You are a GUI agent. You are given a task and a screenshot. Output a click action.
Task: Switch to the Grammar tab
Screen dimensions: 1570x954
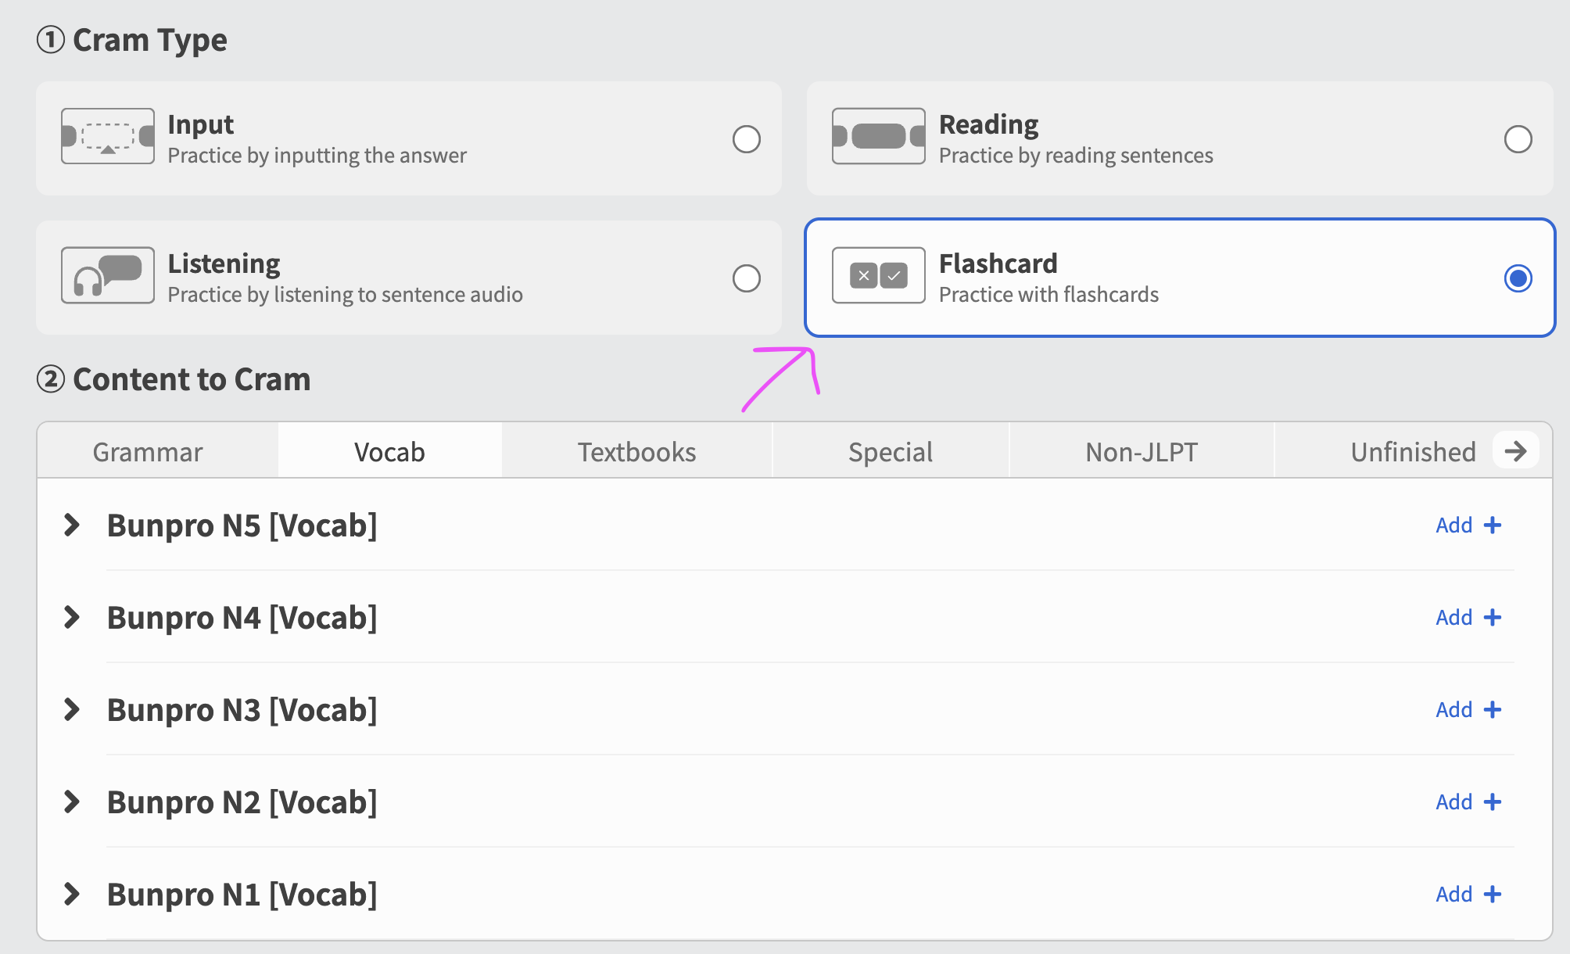pyautogui.click(x=148, y=452)
